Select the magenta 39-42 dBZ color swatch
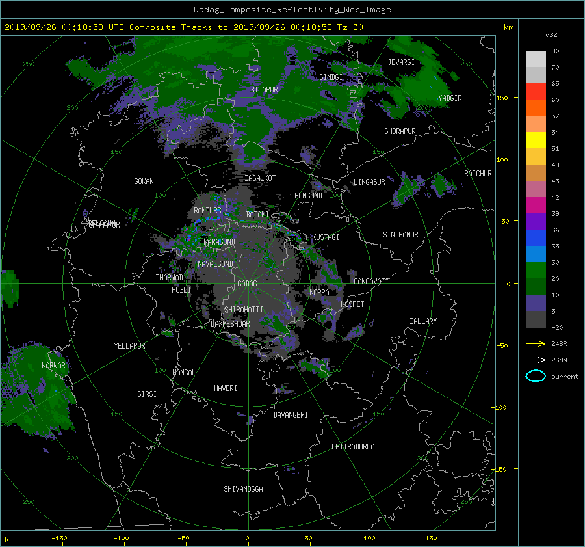This screenshot has height=547, width=585. pyautogui.click(x=536, y=206)
